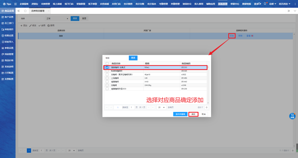This screenshot has width=298, height=158.
Task: Click the double-right chevron in tab bar
Action: 289,11
